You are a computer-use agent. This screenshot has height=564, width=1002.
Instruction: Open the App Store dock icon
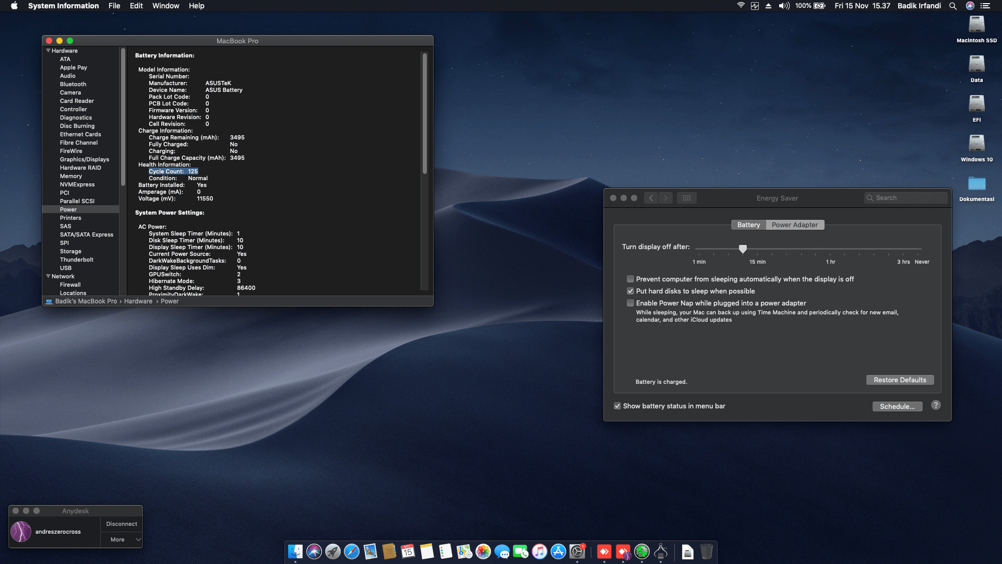point(558,551)
